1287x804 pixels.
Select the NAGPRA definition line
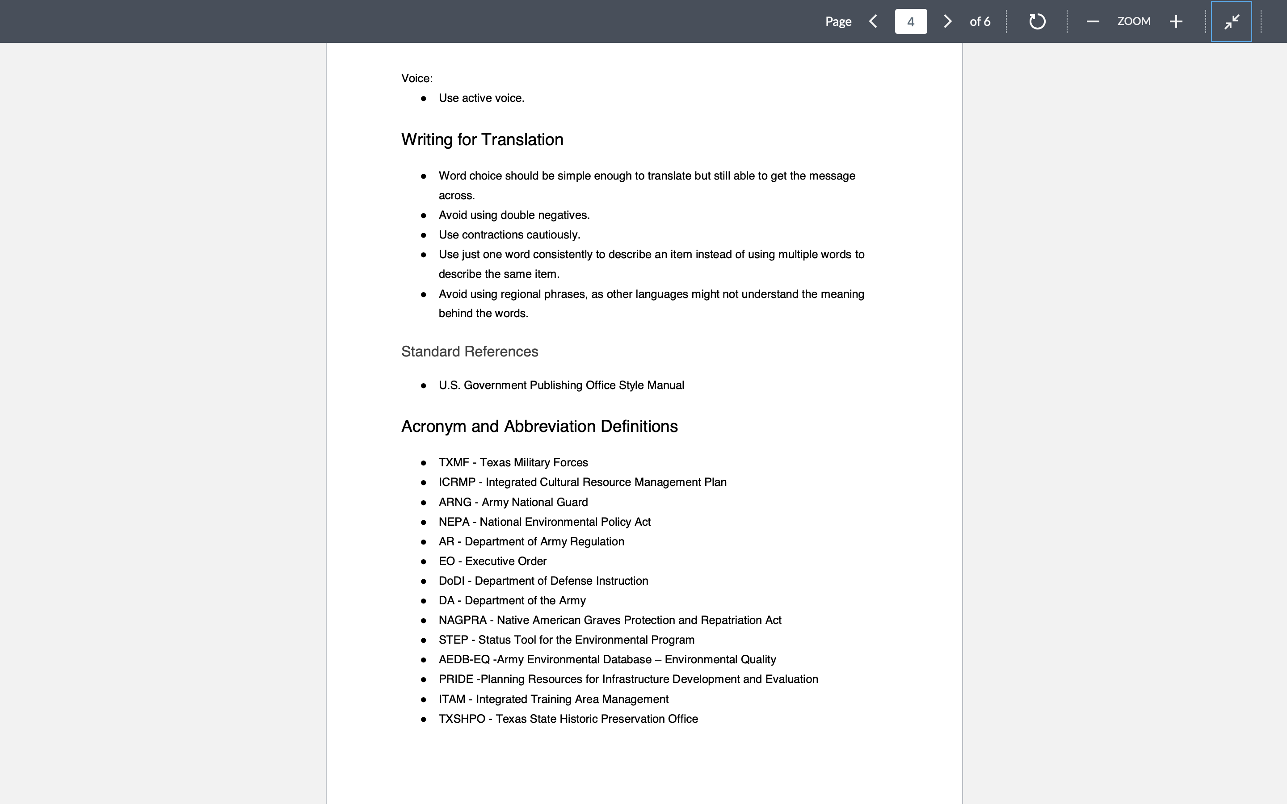(x=610, y=620)
